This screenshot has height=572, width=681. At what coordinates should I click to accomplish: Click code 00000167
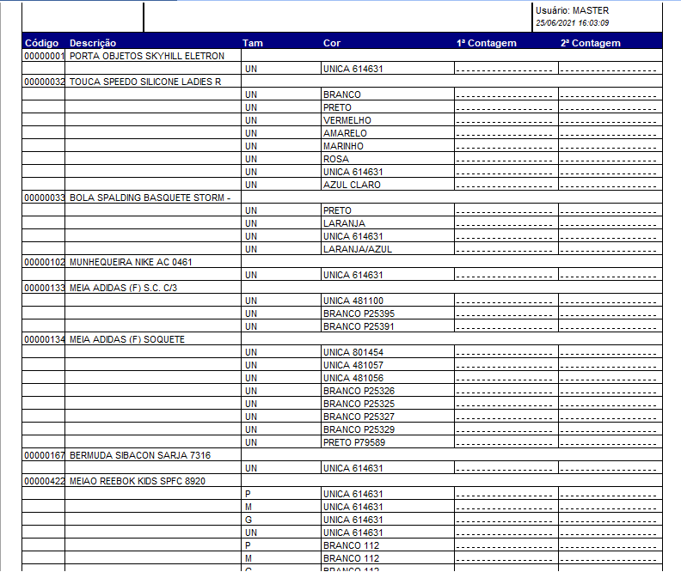(44, 455)
